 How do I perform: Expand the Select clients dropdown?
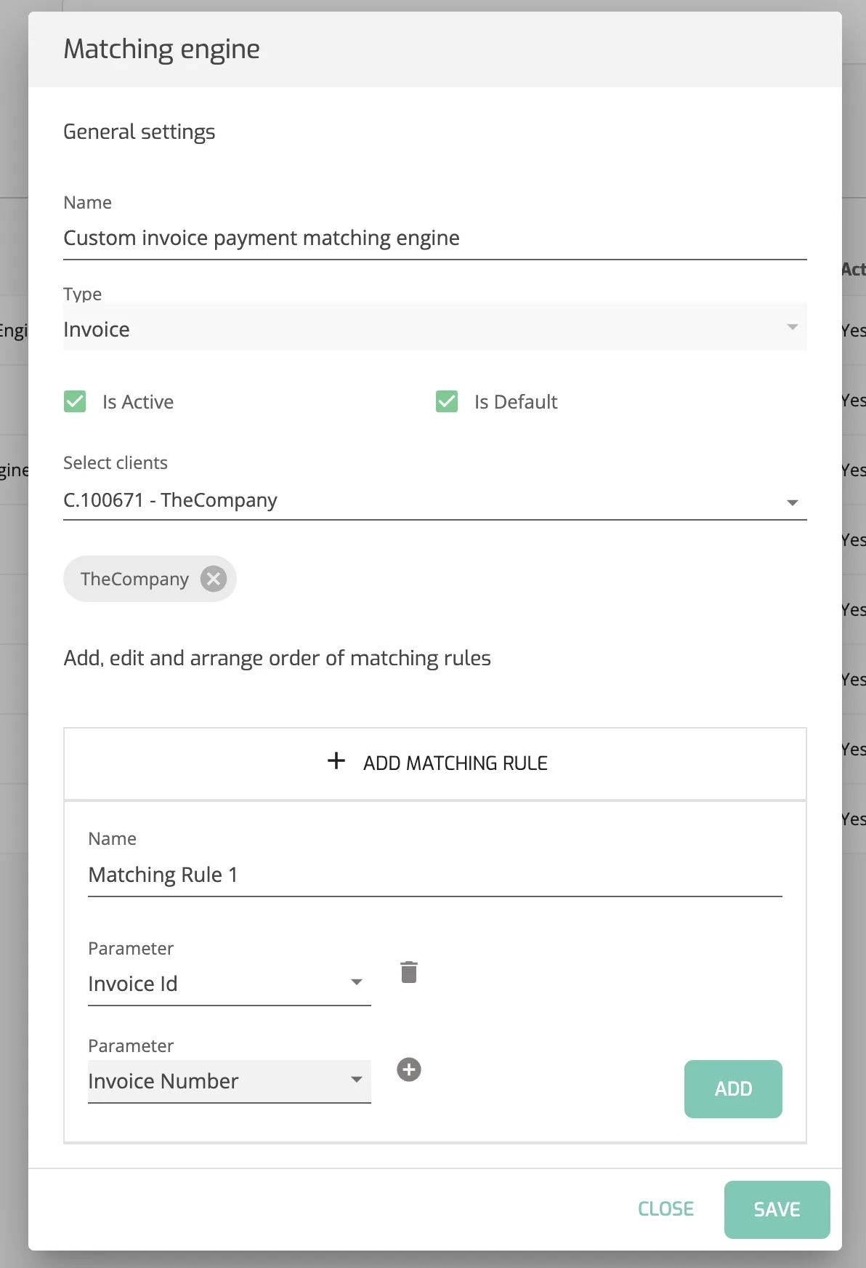[435, 500]
